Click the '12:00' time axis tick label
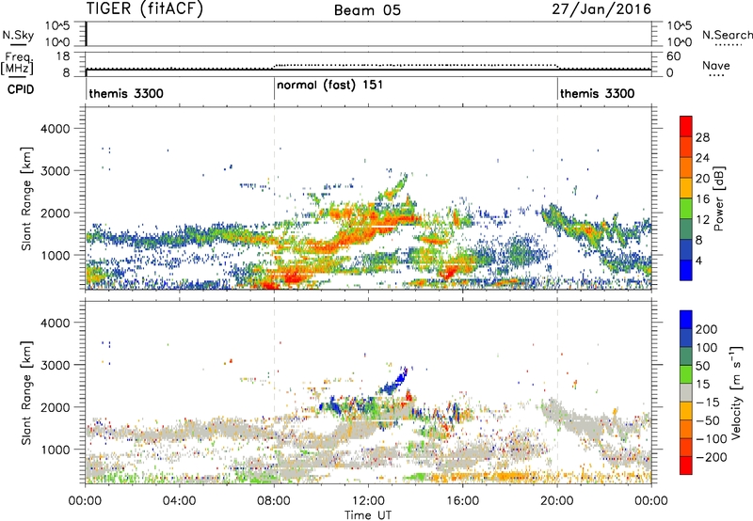753x521 pixels. [x=368, y=501]
